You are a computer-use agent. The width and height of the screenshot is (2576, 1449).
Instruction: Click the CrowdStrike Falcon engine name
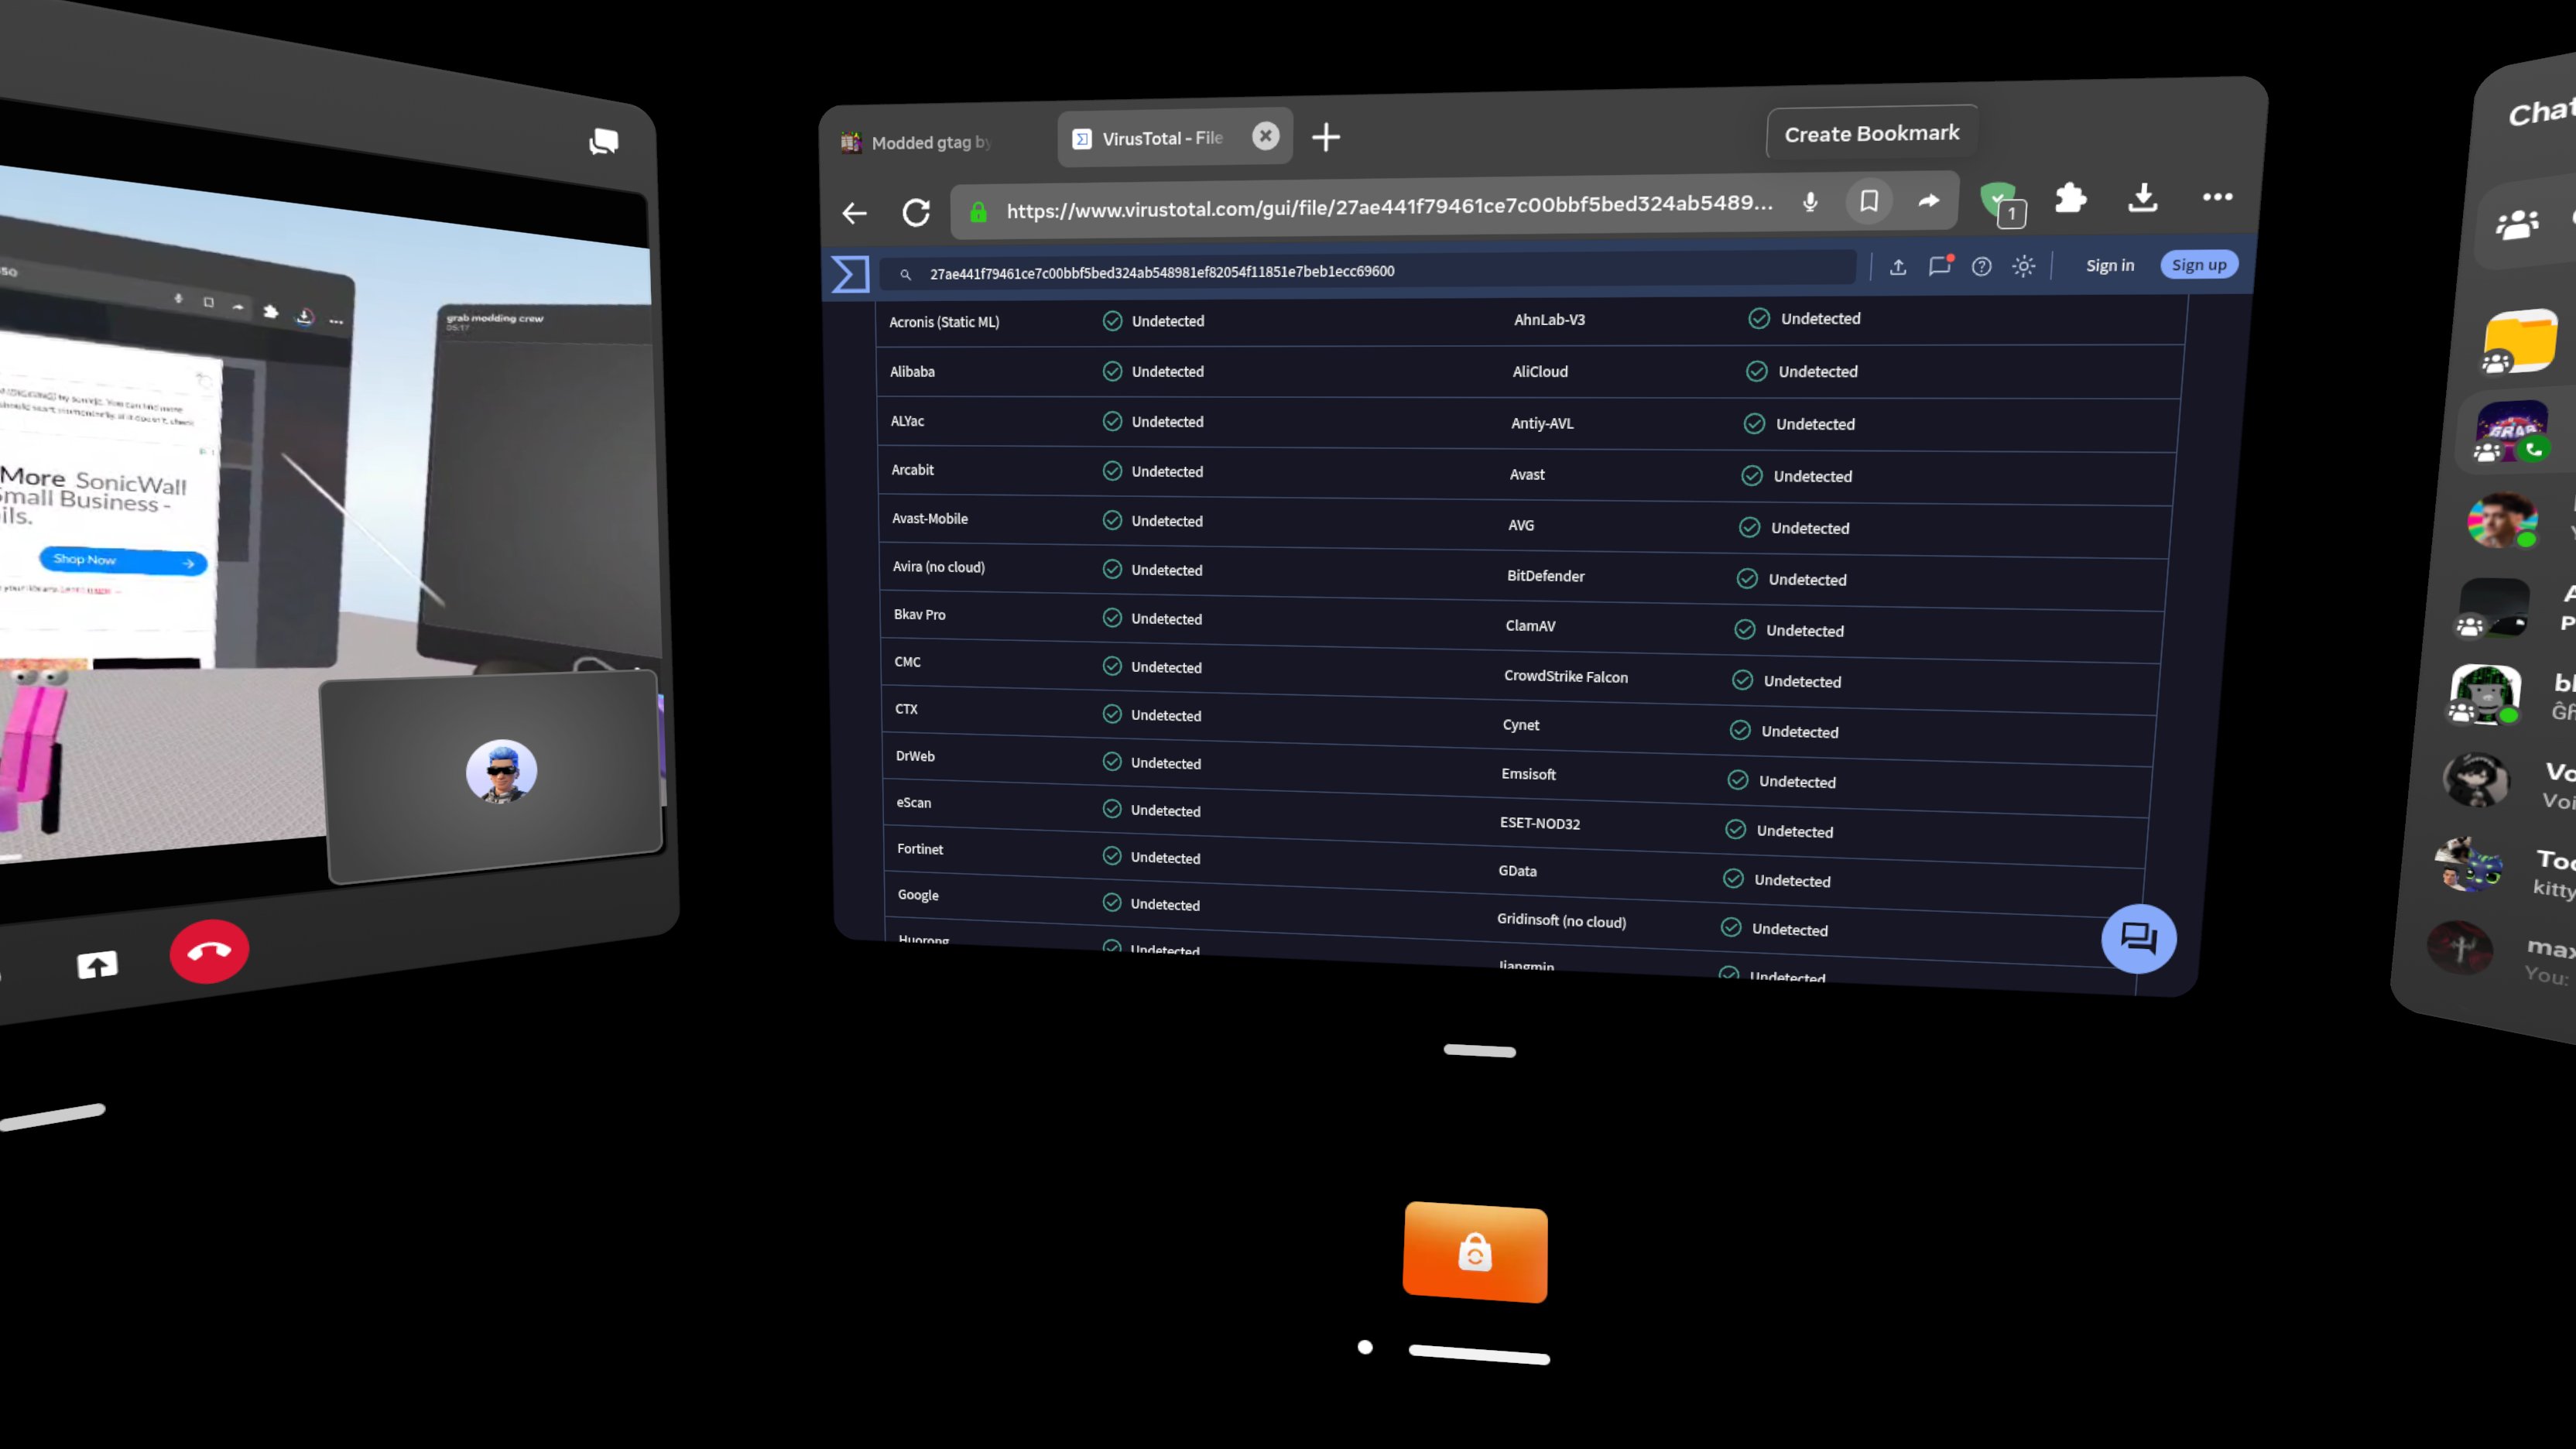[1565, 677]
